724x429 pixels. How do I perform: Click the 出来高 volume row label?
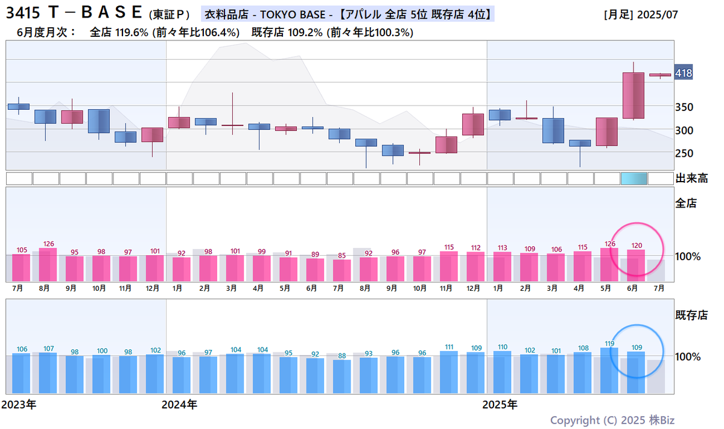(691, 179)
